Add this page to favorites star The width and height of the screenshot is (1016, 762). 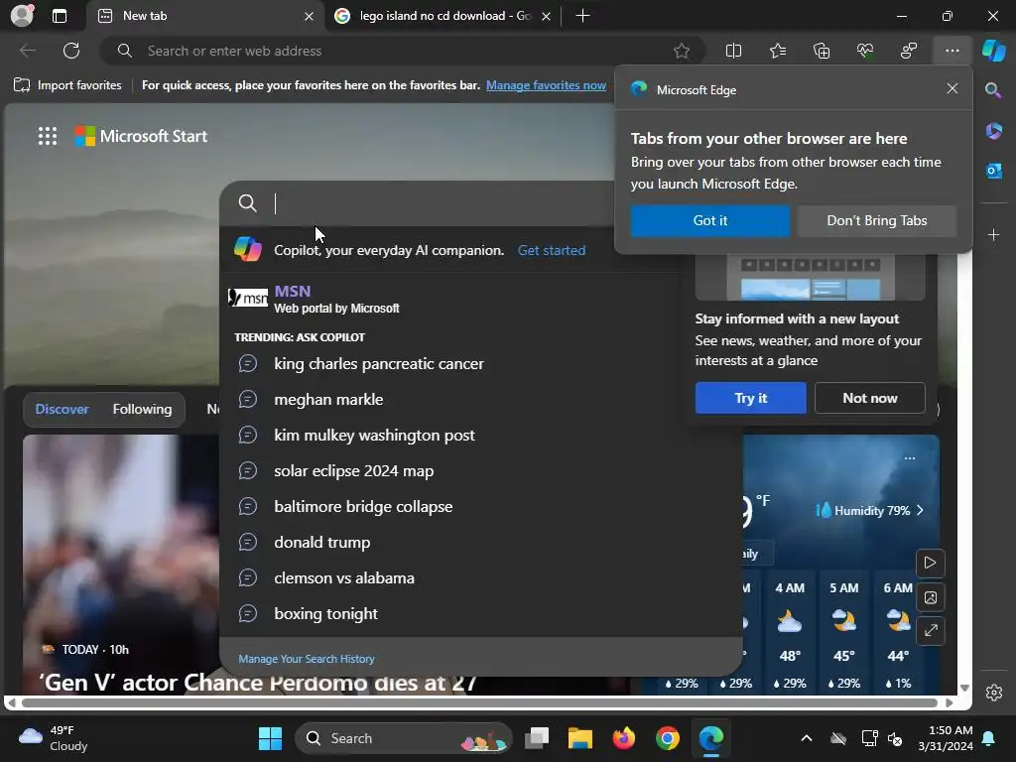(681, 51)
